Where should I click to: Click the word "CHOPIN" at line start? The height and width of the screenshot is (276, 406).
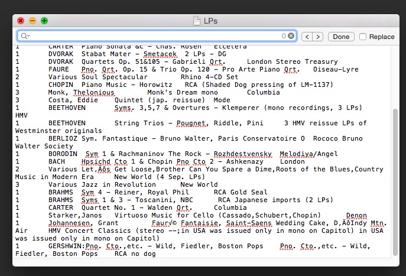coord(61,85)
